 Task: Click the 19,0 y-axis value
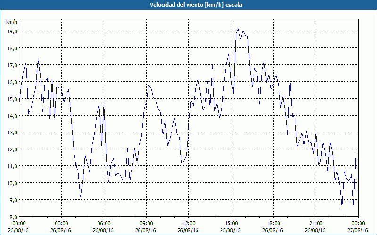pos(12,31)
